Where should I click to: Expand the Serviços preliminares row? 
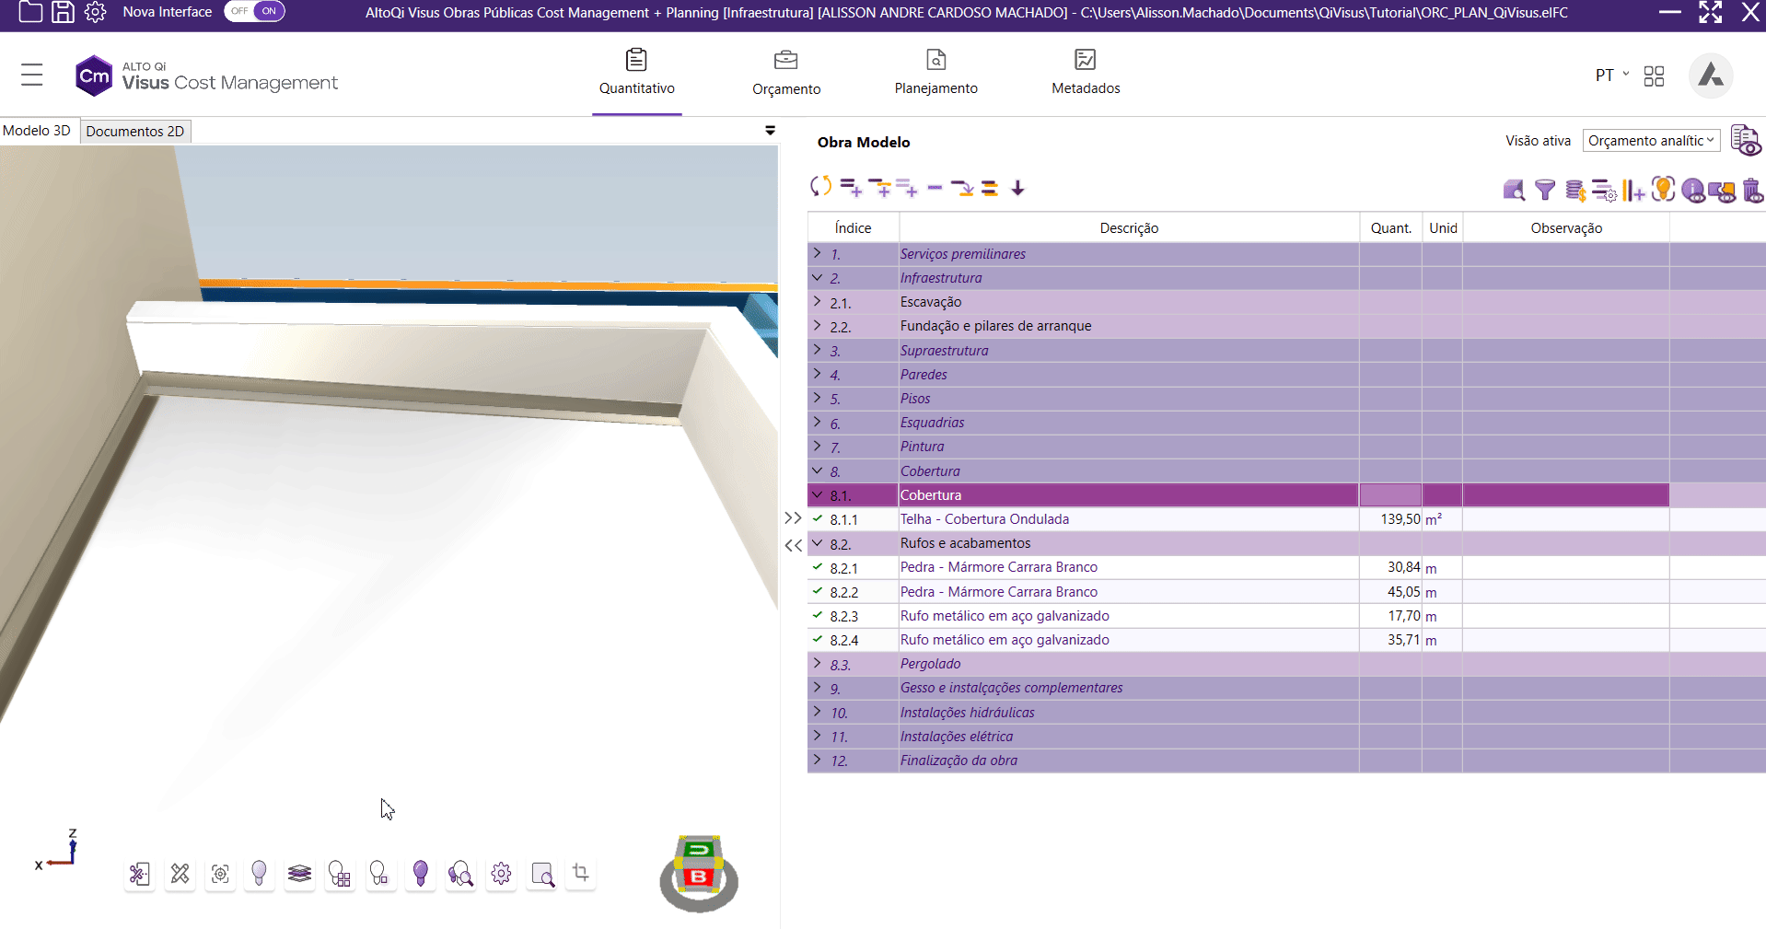817,253
